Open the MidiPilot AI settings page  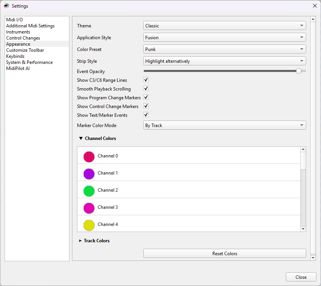coord(18,68)
